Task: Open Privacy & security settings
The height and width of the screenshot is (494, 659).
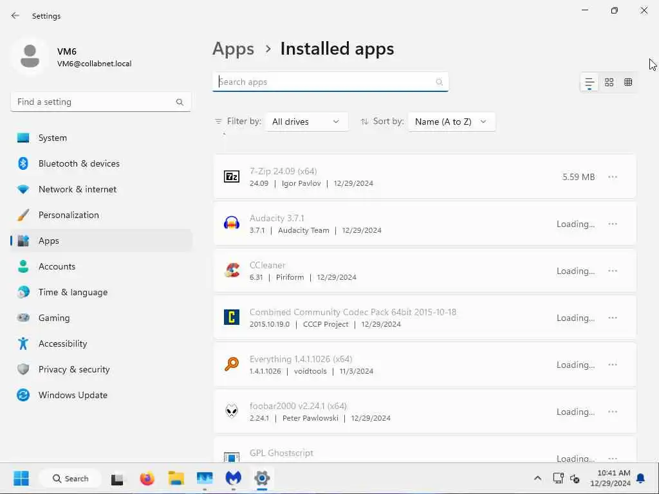Action: click(x=101, y=369)
